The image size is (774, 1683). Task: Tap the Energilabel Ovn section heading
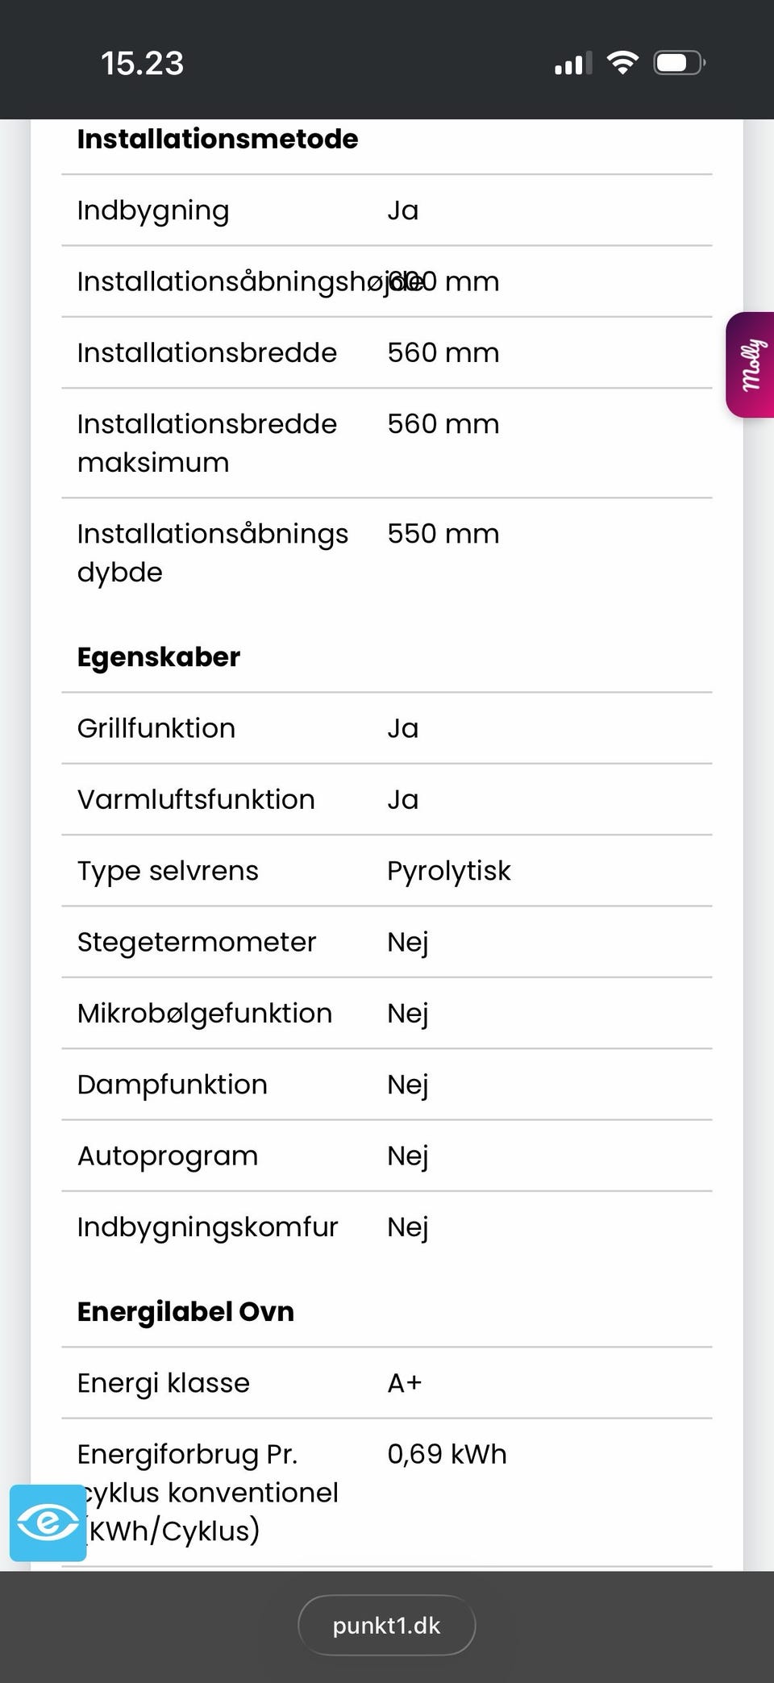(x=185, y=1312)
